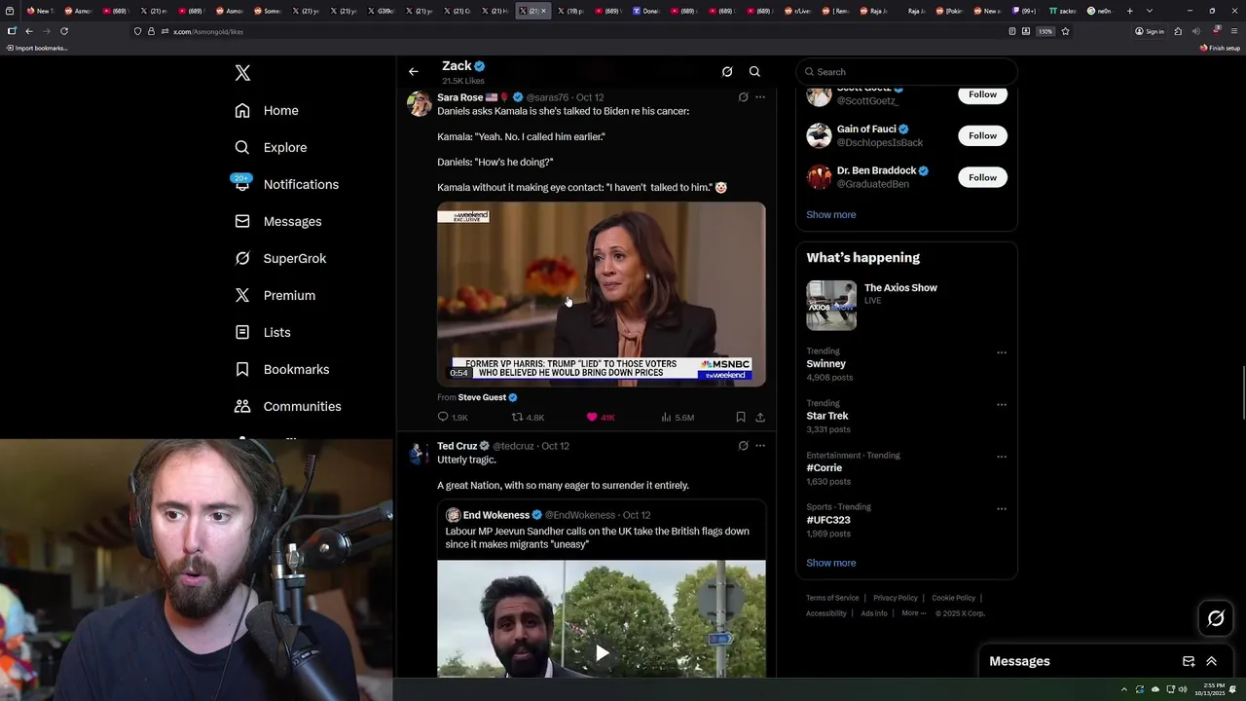Follow Gain of Fauci
The width and height of the screenshot is (1246, 701).
pyautogui.click(x=982, y=135)
